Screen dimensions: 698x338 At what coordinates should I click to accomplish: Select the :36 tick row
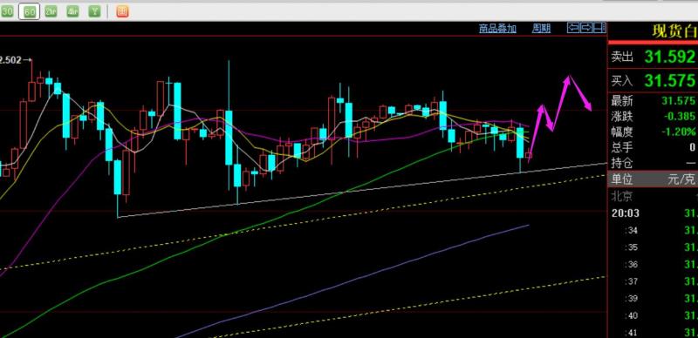coord(654,265)
